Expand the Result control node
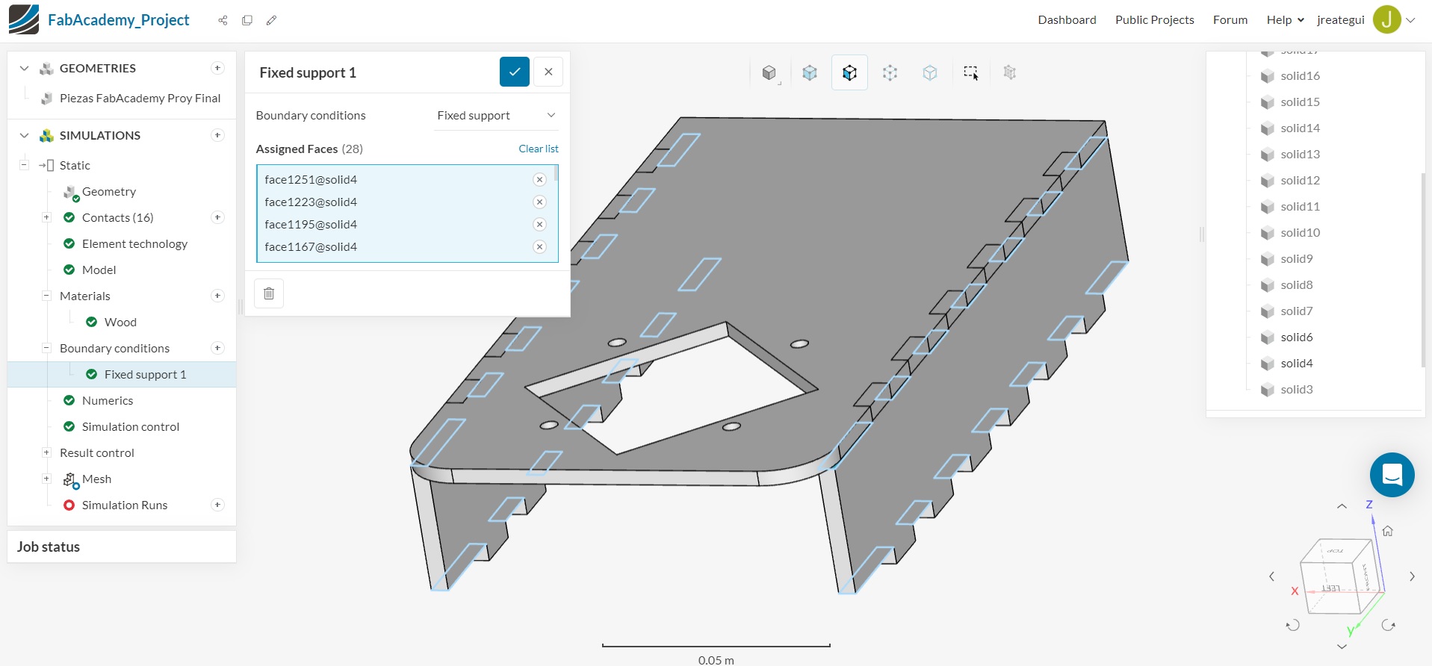The height and width of the screenshot is (666, 1432). tap(46, 452)
